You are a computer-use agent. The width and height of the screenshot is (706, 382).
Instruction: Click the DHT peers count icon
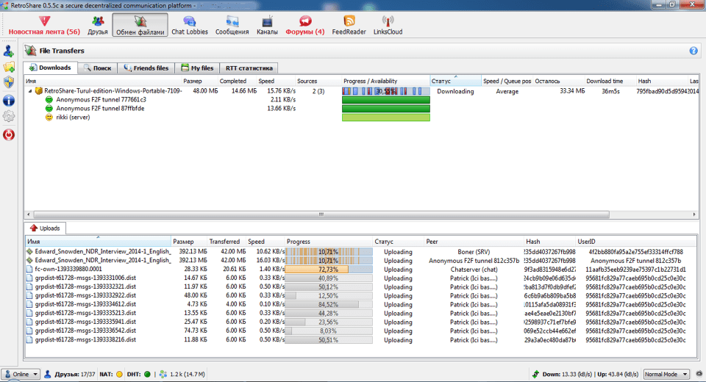(163, 375)
